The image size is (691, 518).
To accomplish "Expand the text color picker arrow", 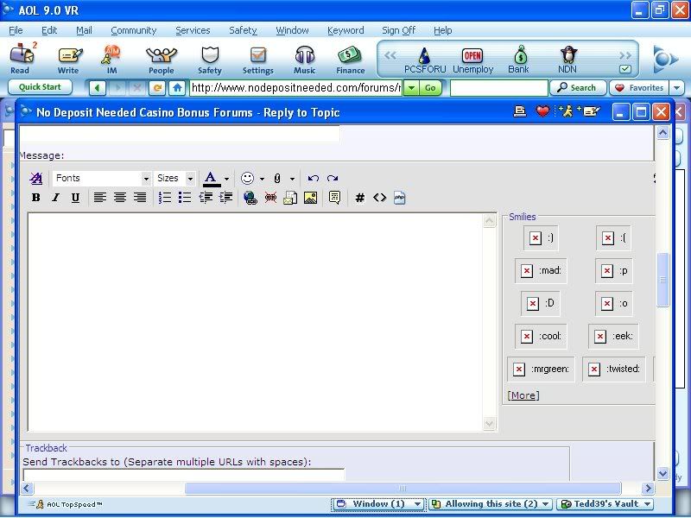I will pyautogui.click(x=226, y=179).
